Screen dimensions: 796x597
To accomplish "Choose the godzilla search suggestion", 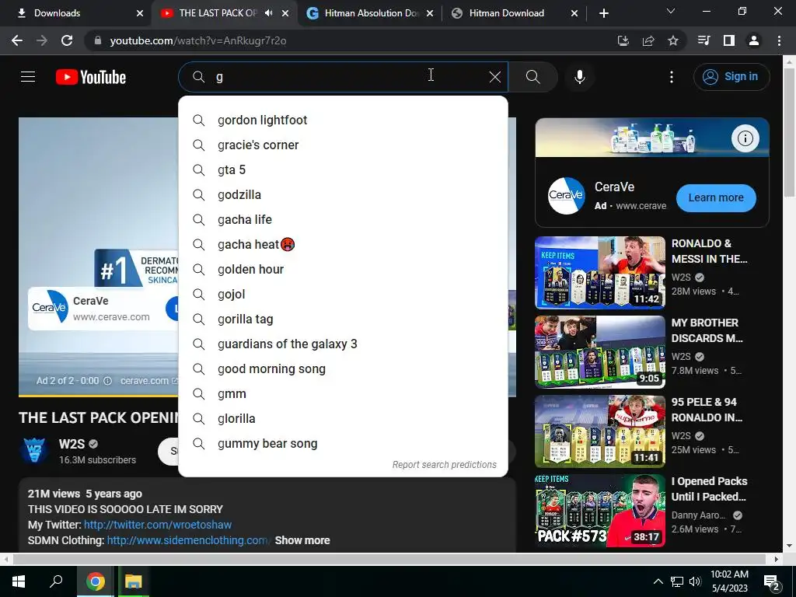I will click(343, 194).
